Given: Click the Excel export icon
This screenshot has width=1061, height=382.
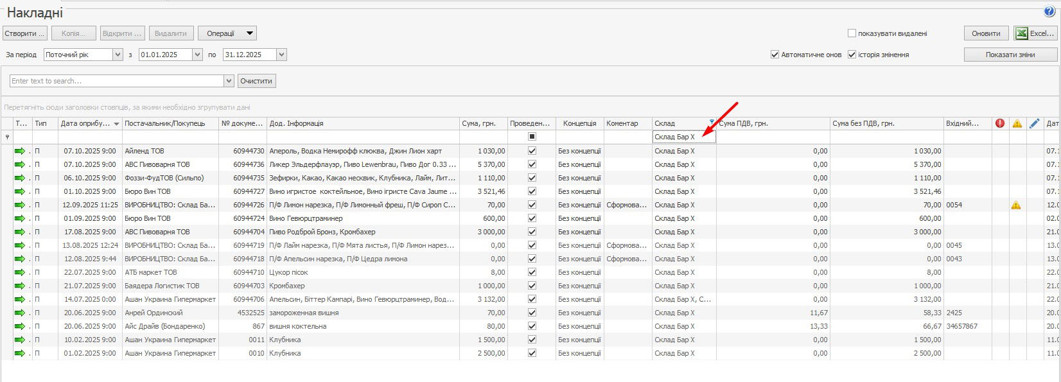Looking at the screenshot, I should point(1021,33).
